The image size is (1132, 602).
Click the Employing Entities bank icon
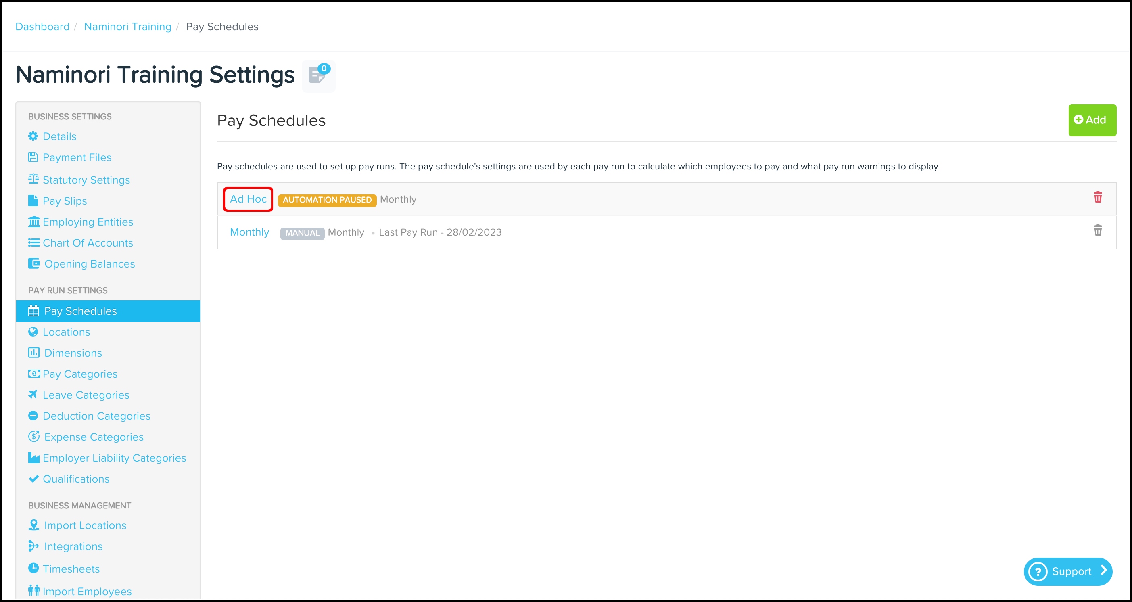(34, 222)
